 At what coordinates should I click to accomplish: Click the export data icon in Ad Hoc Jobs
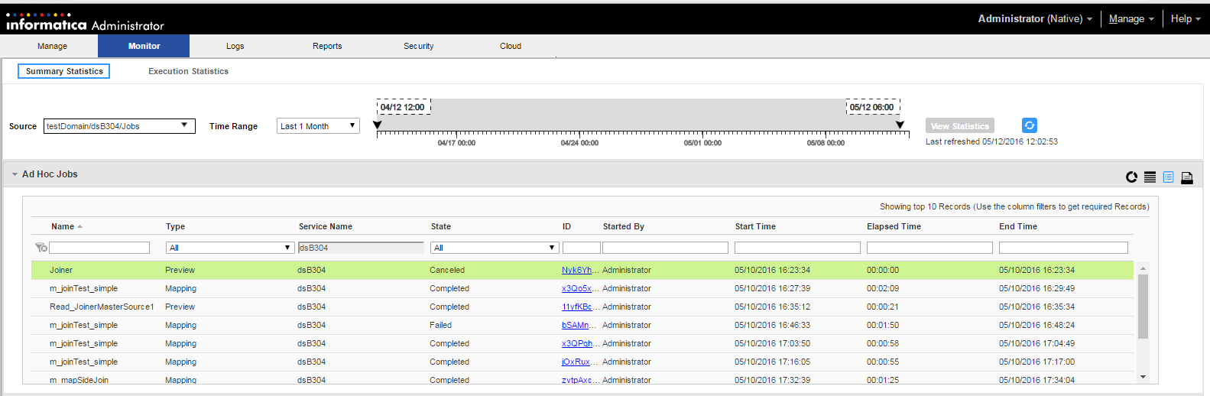(1186, 177)
